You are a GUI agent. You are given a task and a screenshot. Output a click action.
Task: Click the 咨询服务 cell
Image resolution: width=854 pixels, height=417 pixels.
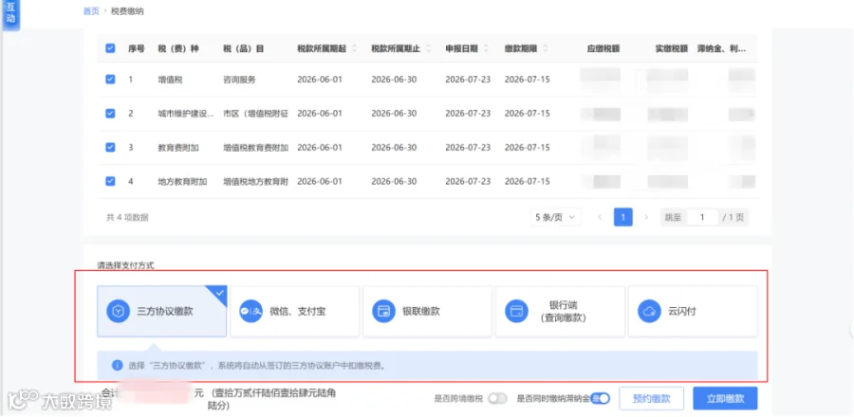[x=239, y=80]
